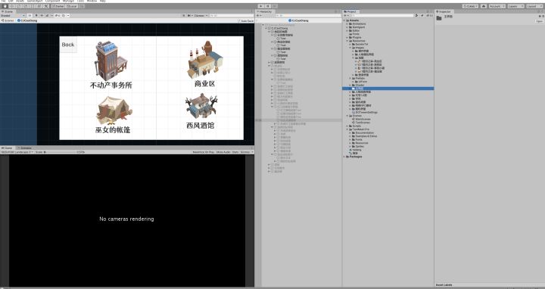Image resolution: width=545 pixels, height=289 pixels.
Task: Toggle Scene view lighting icon
Action: coord(36,16)
